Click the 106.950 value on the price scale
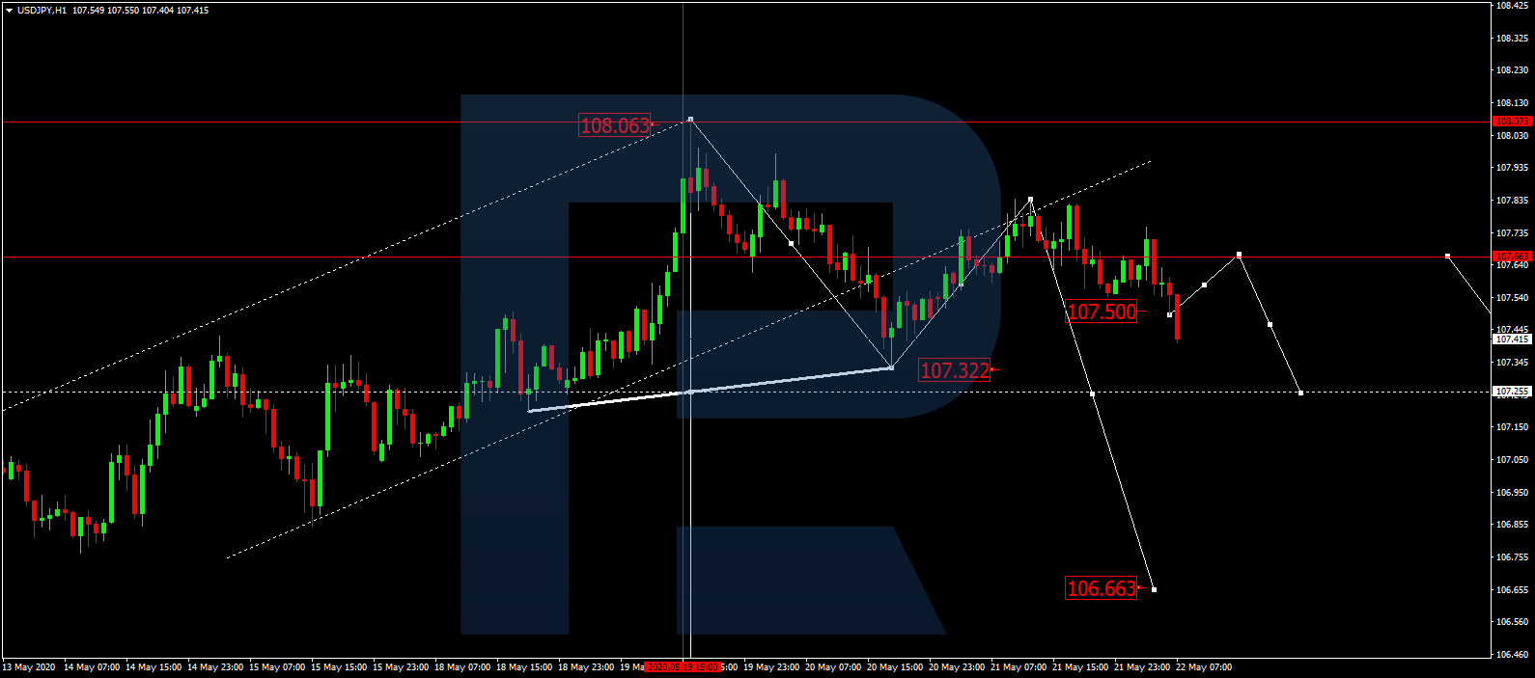Viewport: 1535px width, 678px height. [1512, 493]
